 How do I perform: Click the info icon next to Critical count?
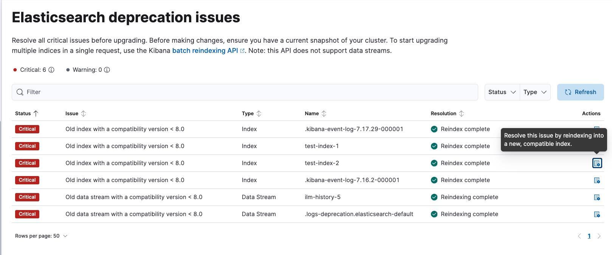point(51,70)
